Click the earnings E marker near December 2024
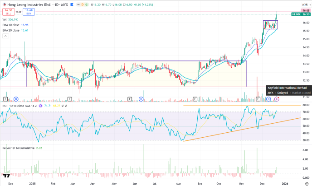Image resolution: width=312 pixels, height=186 pixels. (5, 99)
